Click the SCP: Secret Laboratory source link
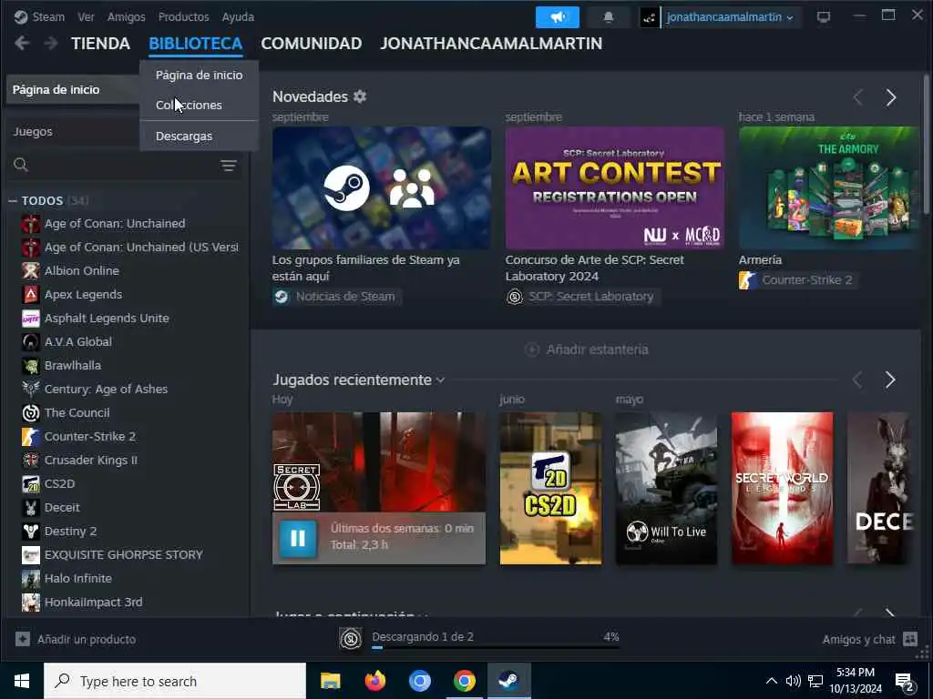 tap(582, 296)
